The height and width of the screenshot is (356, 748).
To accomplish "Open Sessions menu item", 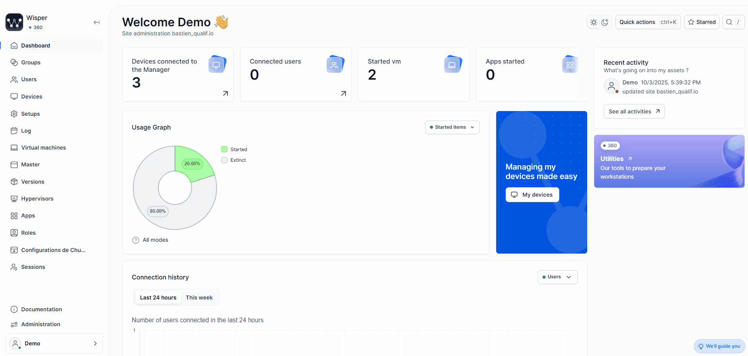I will (54, 267).
